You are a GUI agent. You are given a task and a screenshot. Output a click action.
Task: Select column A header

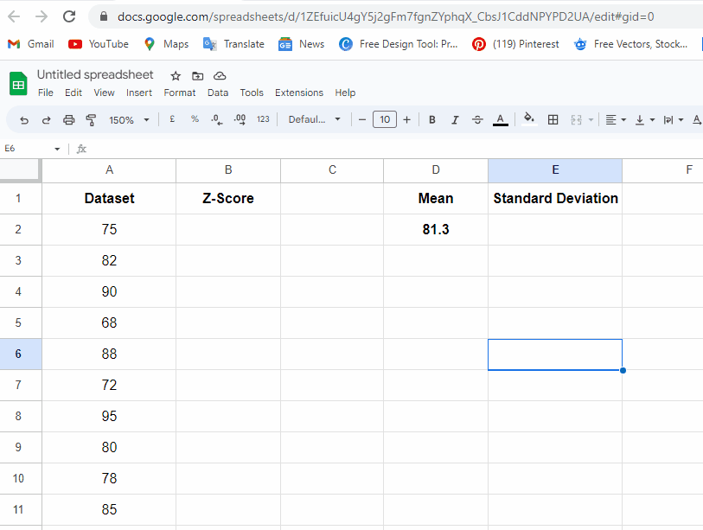coord(109,170)
